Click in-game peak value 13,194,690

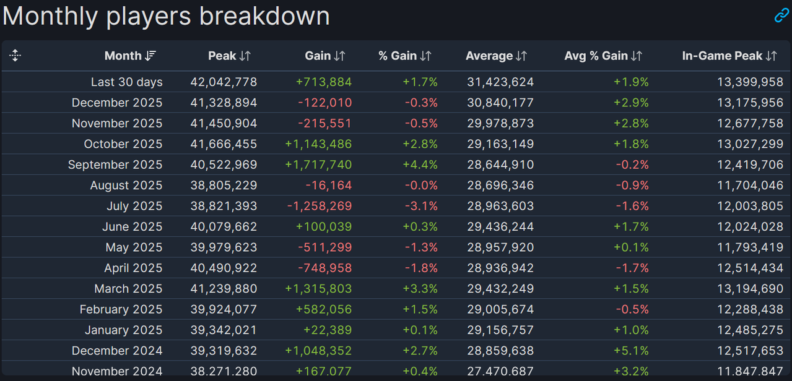[751, 289]
